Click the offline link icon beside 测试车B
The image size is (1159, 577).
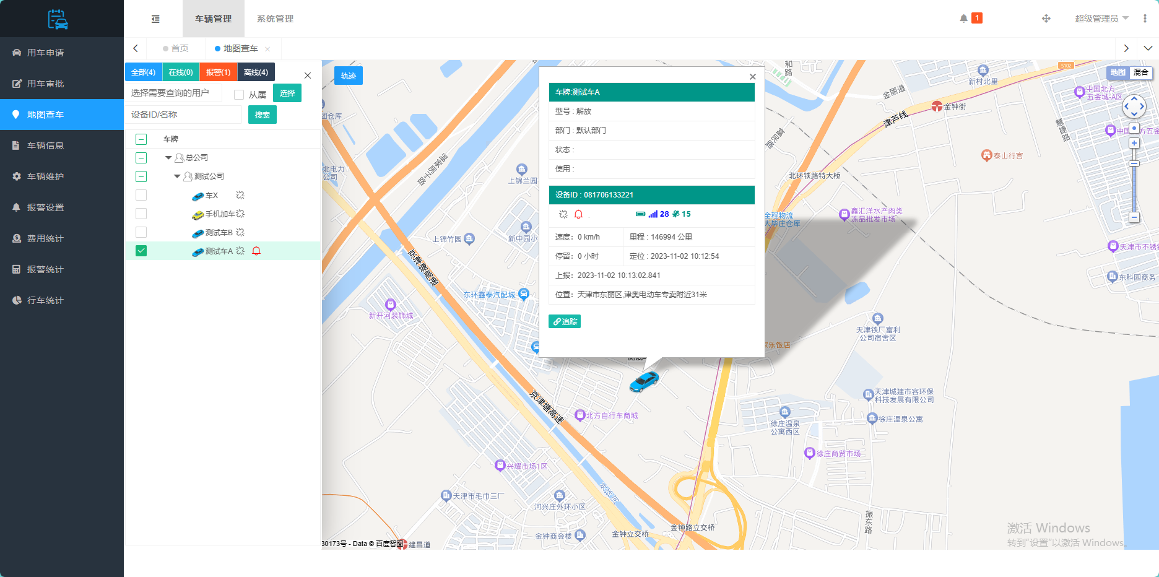240,232
